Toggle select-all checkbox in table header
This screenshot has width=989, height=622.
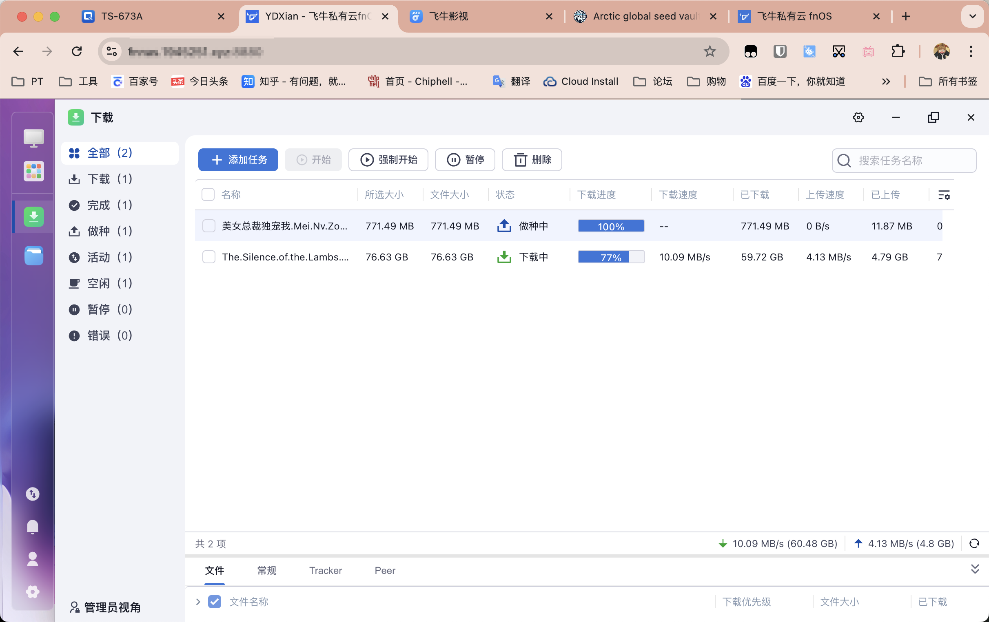[x=208, y=194]
